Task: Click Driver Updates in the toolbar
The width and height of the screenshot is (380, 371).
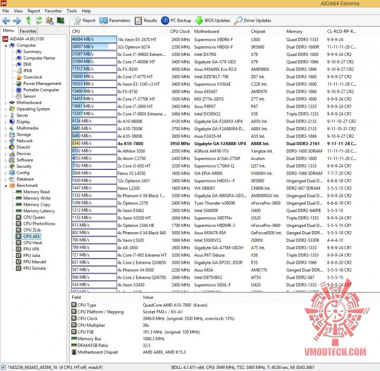Action: click(253, 21)
